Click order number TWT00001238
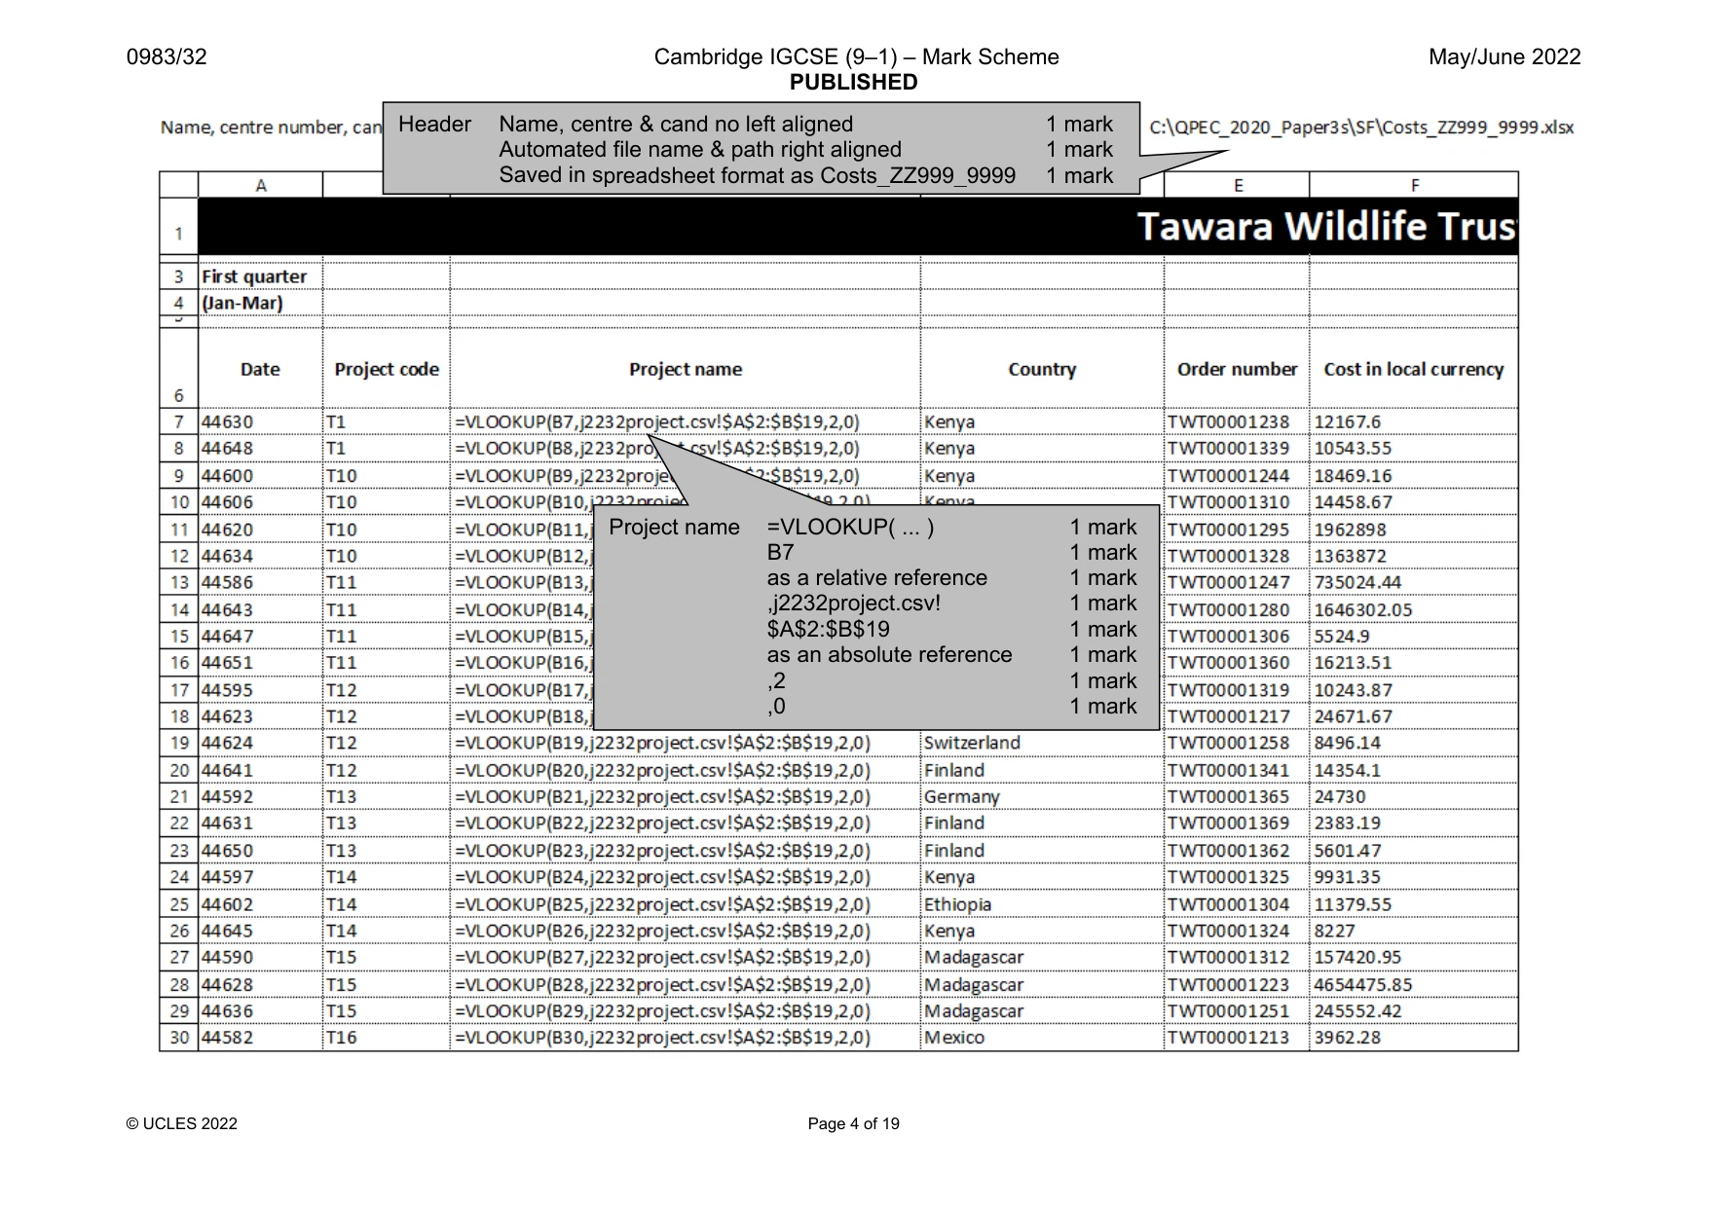 click(1237, 421)
